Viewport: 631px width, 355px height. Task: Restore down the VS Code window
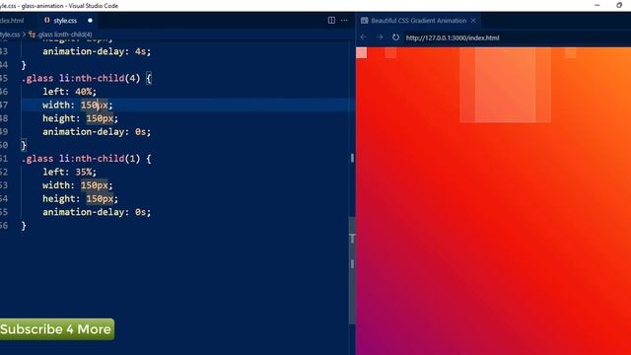click(619, 5)
